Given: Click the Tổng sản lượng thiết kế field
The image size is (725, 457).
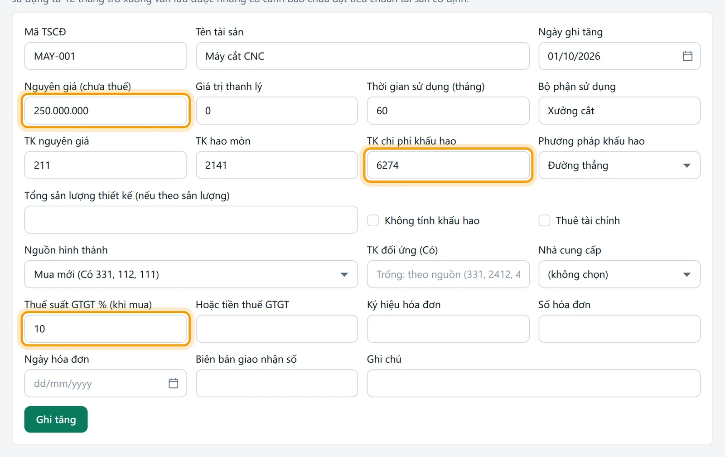Looking at the screenshot, I should click(191, 220).
